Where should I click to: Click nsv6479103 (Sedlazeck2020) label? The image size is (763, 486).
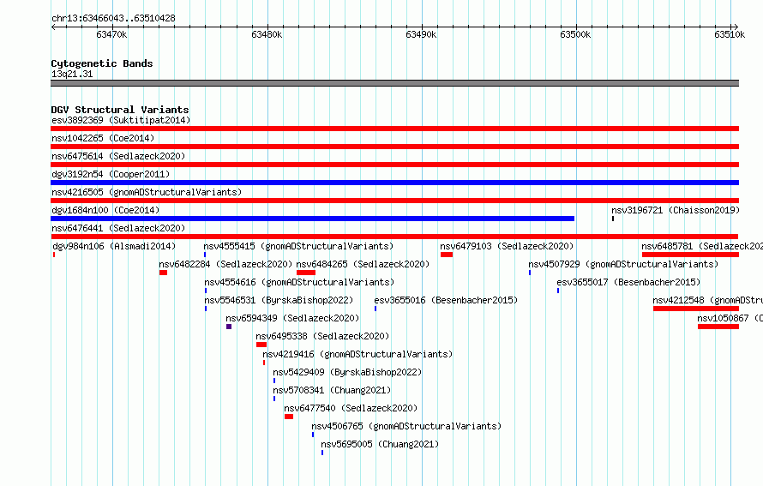point(507,246)
